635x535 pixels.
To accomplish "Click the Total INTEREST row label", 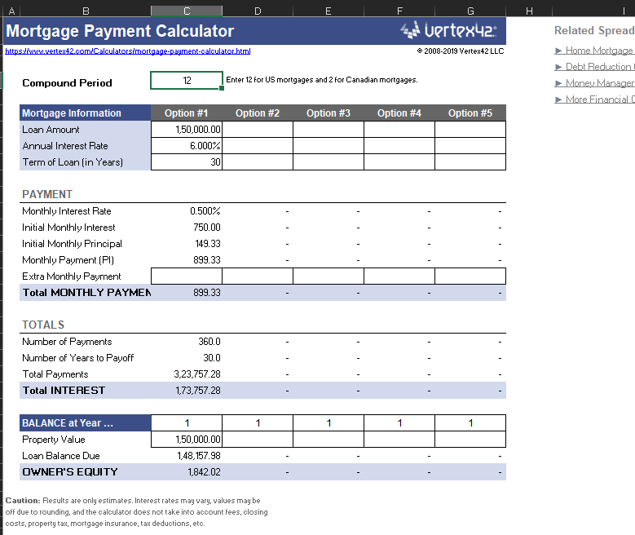I will [x=64, y=391].
